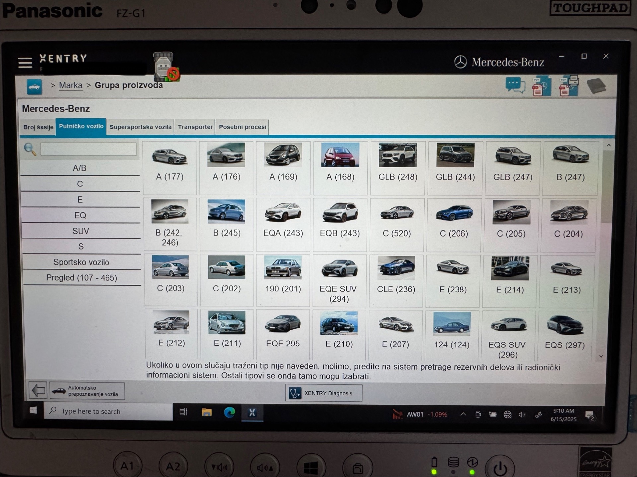637x477 pixels.
Task: Pick the E (214) model tile
Action: [x=510, y=281]
